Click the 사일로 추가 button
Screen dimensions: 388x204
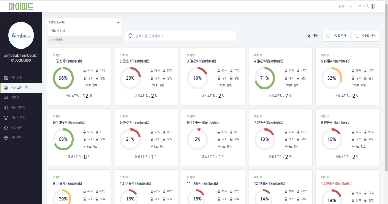(x=336, y=36)
